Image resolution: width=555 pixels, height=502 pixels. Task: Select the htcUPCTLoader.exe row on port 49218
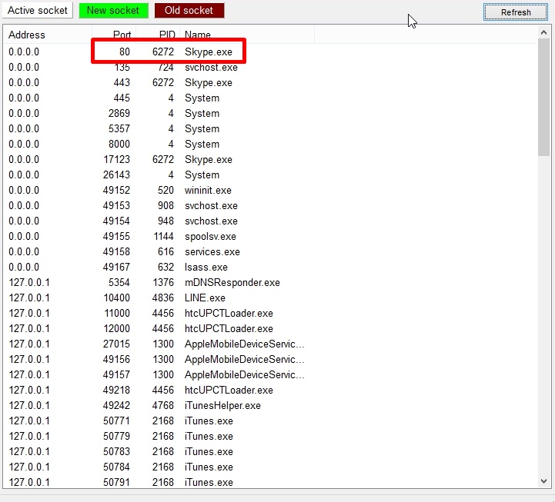tap(270, 390)
